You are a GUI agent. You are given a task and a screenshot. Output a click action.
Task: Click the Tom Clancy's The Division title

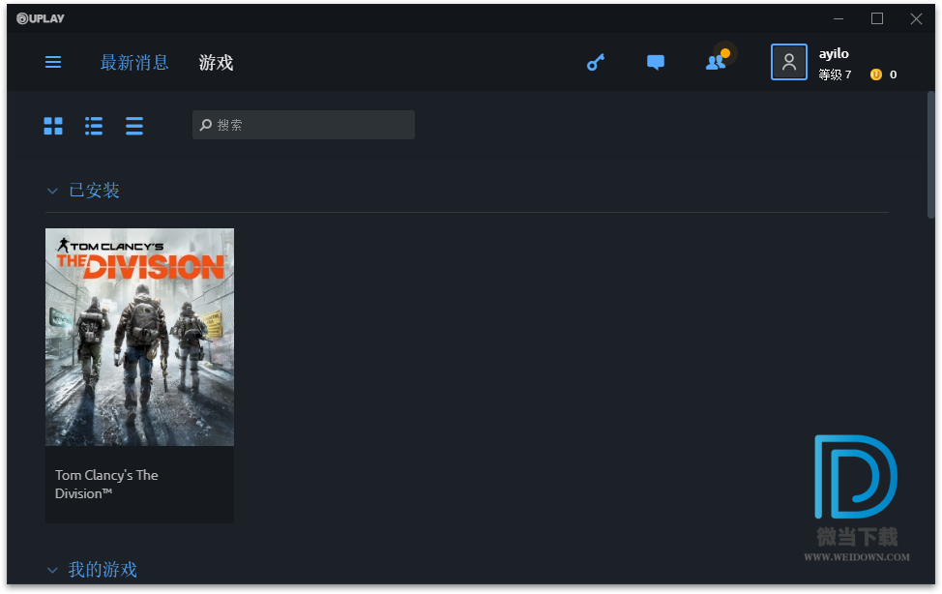pyautogui.click(x=106, y=484)
